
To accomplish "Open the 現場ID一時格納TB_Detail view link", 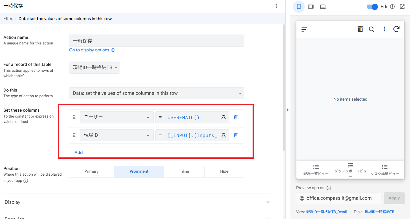I will point(326,212).
